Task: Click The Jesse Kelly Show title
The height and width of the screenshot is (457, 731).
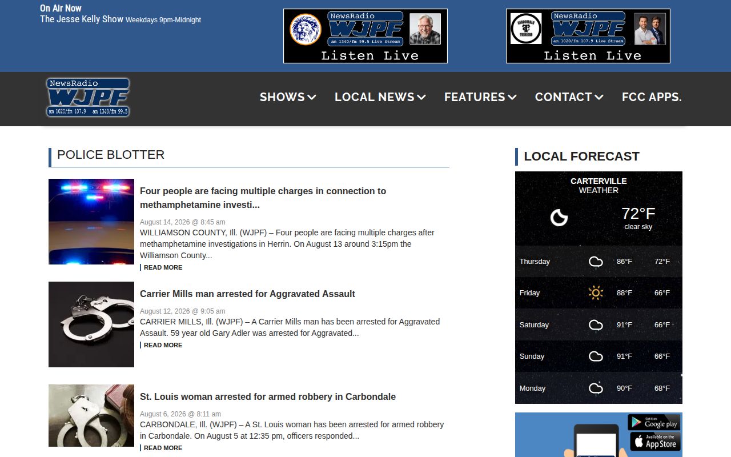Action: 82,19
